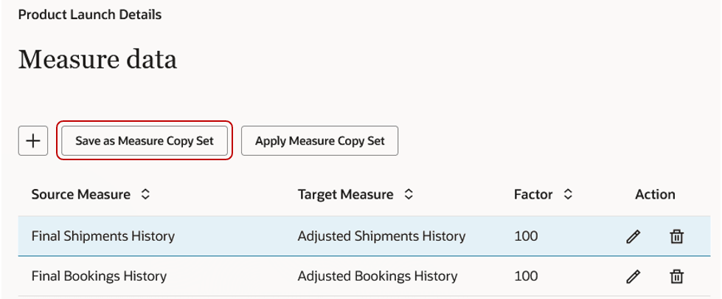722x299 pixels.
Task: Click the Product Launch Details title
Action: tap(90, 14)
